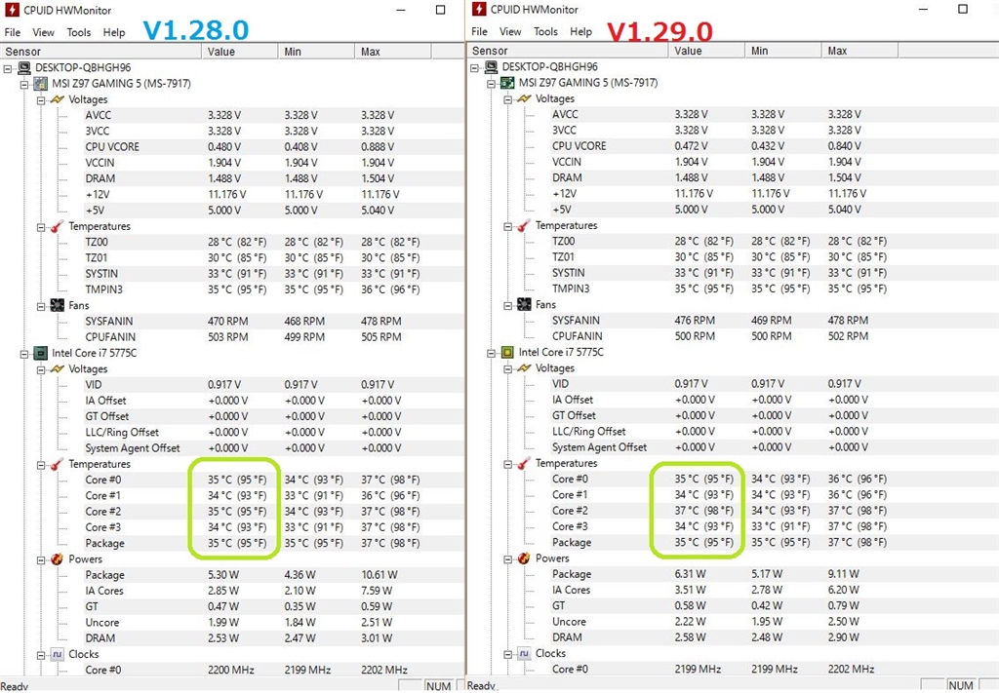Open File menu in left window
This screenshot has height=693, width=999.
point(12,32)
